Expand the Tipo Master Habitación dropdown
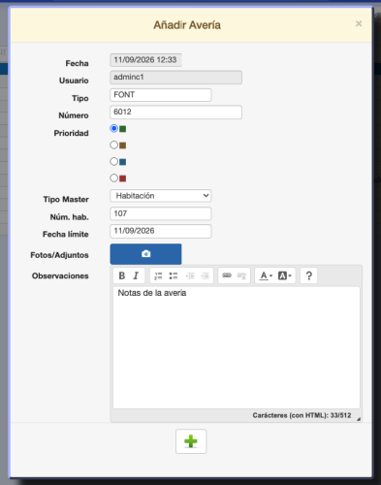381x485 pixels. click(161, 196)
